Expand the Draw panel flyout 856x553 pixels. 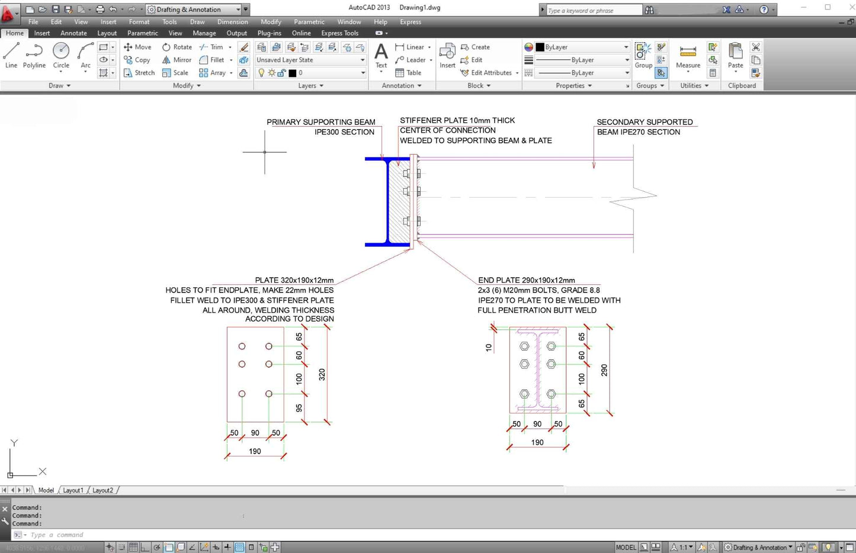tap(60, 86)
